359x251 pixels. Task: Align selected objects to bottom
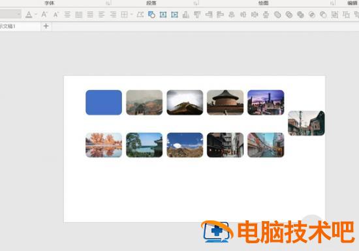[x=185, y=14]
